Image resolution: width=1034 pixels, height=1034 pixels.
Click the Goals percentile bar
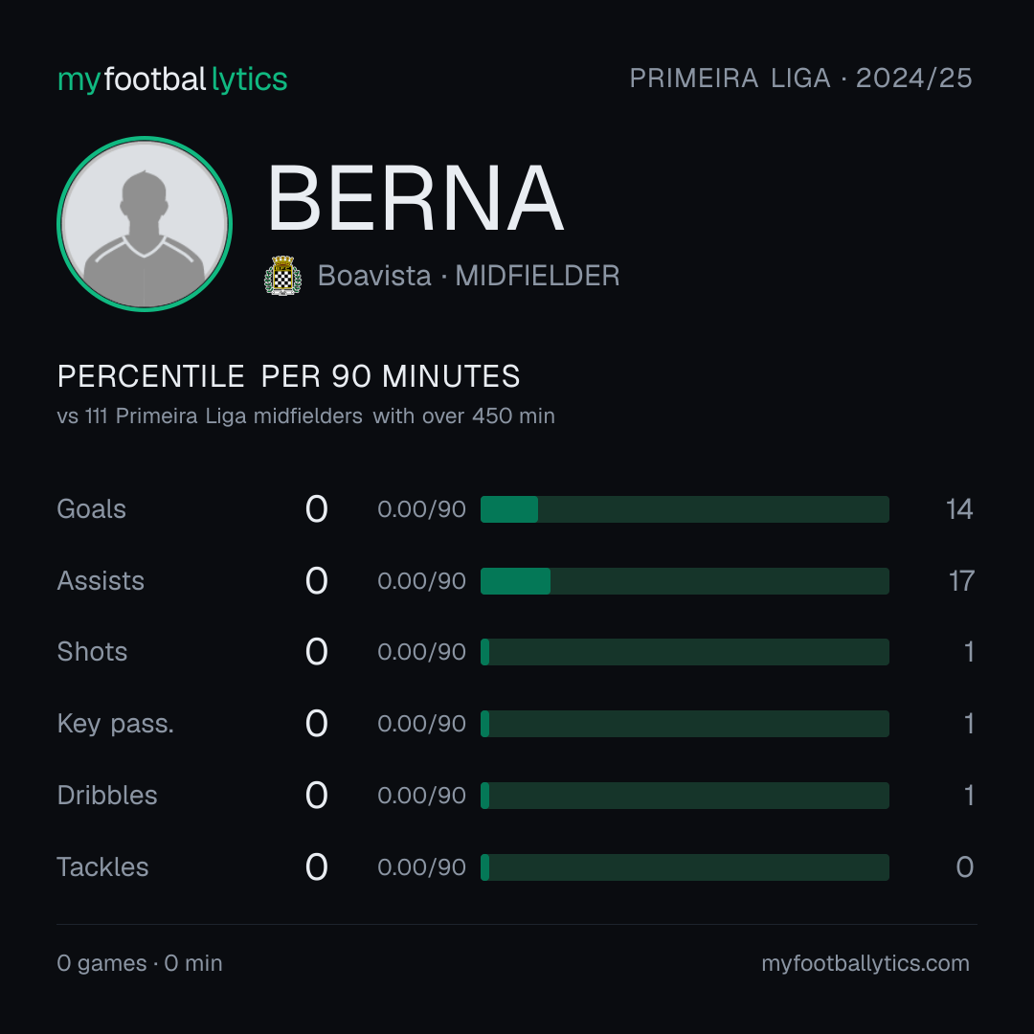[x=685, y=509]
